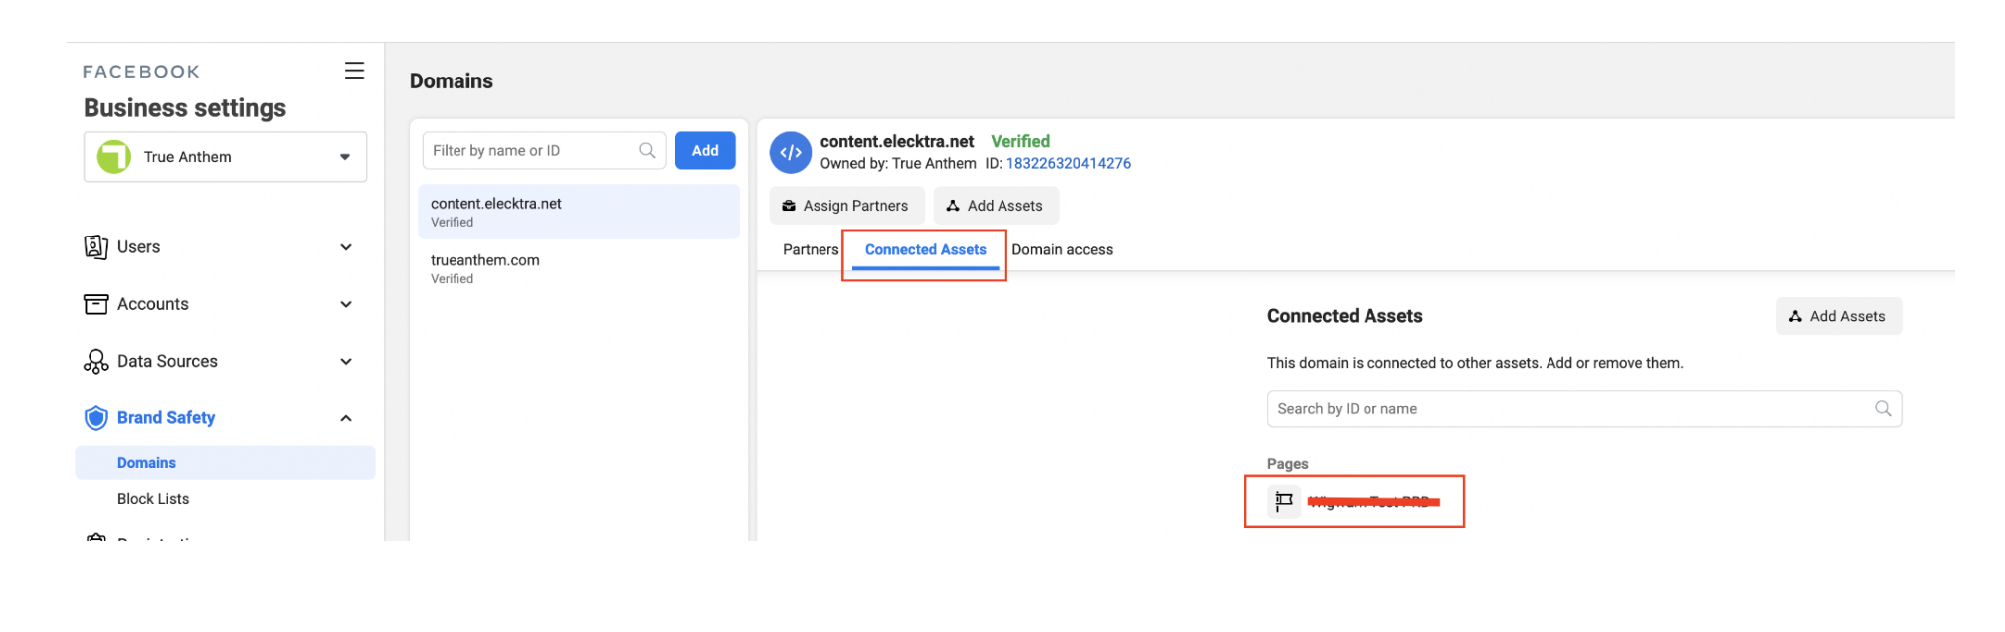Click the Data Sources label in sidebar
The width and height of the screenshot is (2005, 632).
point(167,362)
